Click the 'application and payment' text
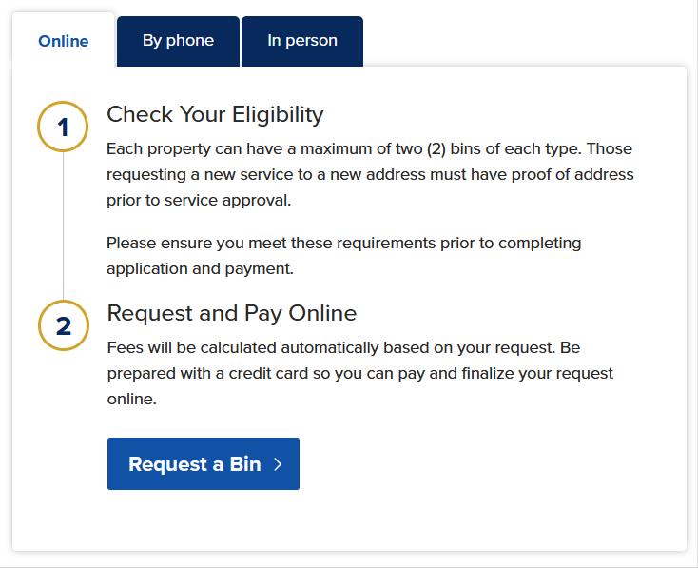 tap(198, 268)
